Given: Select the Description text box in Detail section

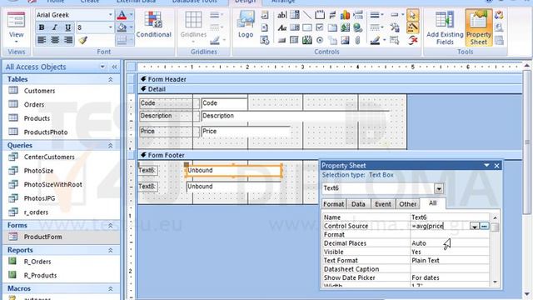Looking at the screenshot, I should tap(295, 116).
